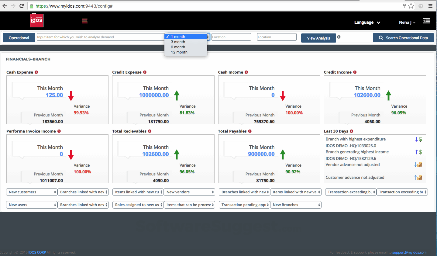Switch to the Operational tab

19,38
